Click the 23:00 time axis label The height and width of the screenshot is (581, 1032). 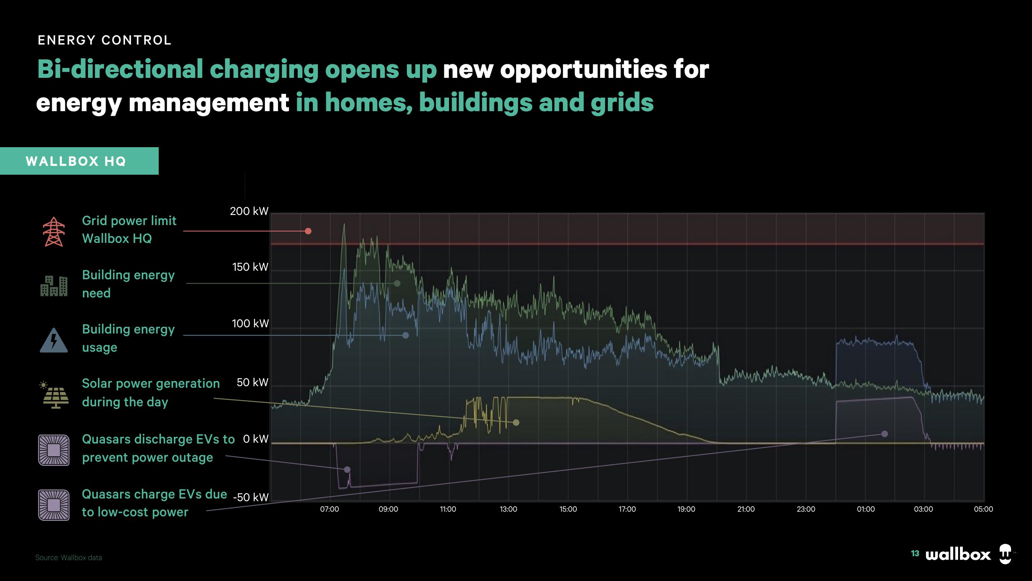806,509
